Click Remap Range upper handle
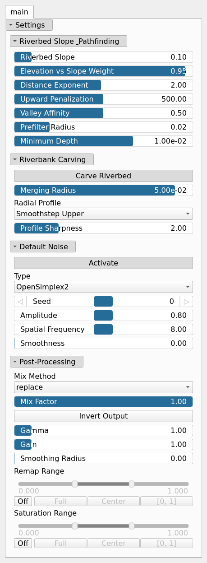The height and width of the screenshot is (563, 207). 132,484
